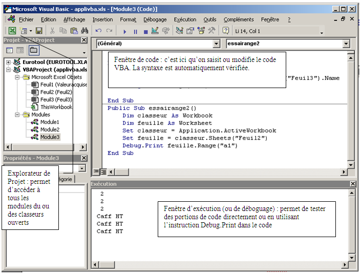Image resolution: width=361 pixels, height=275 pixels.
Task: Open Project Explorer from the toolbar icon
Action: 179,31
